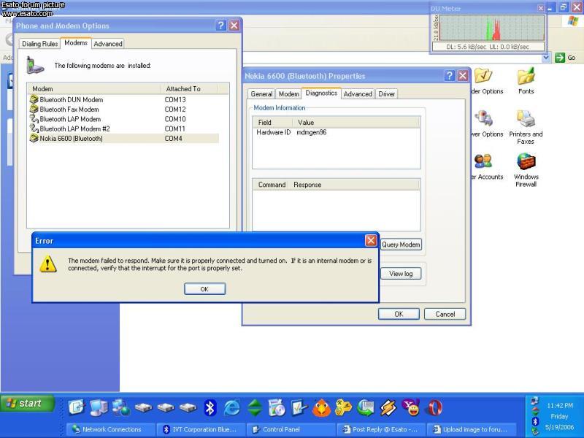Click the Show Desktop quick launch icon
The image size is (584, 438).
[x=77, y=407]
